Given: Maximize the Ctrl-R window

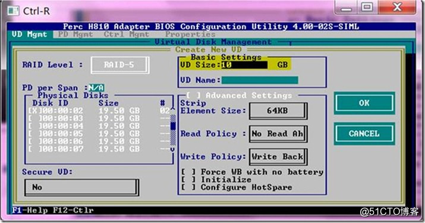Looking at the screenshot, I should click(367, 7).
